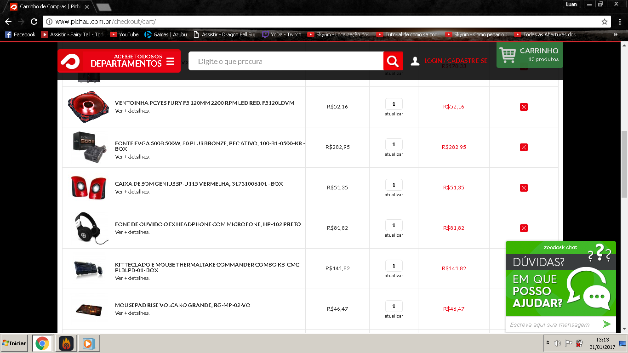
Task: Click atualizar under Mousepad quantity
Action: point(394,316)
